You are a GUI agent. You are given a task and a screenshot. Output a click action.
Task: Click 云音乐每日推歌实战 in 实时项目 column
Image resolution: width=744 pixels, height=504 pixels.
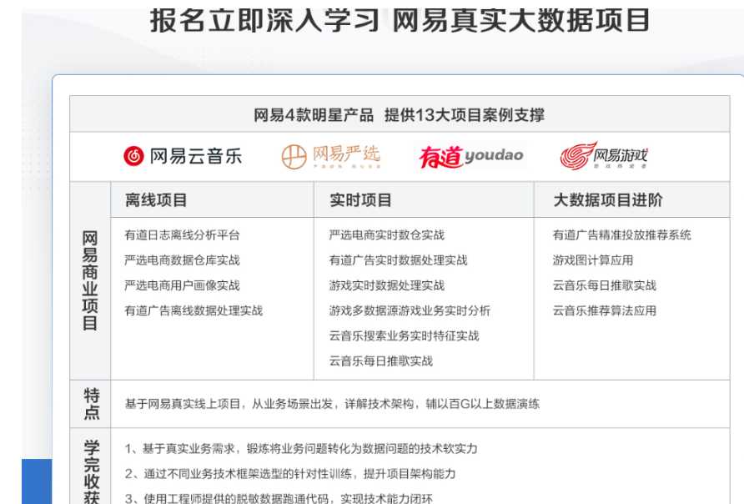point(381,360)
